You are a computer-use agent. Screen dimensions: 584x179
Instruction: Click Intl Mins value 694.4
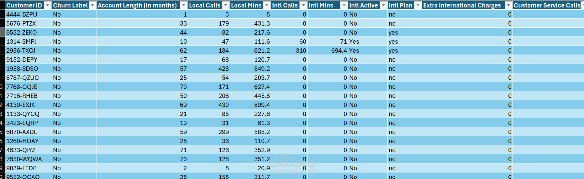tap(328, 51)
